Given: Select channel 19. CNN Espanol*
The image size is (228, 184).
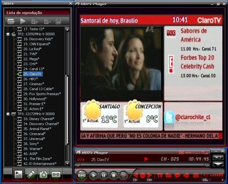Looking at the screenshot, I should point(37,44).
